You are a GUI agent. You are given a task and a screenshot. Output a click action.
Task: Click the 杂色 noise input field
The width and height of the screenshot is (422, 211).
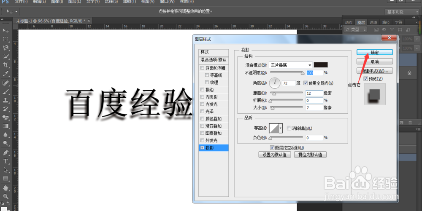point(314,138)
